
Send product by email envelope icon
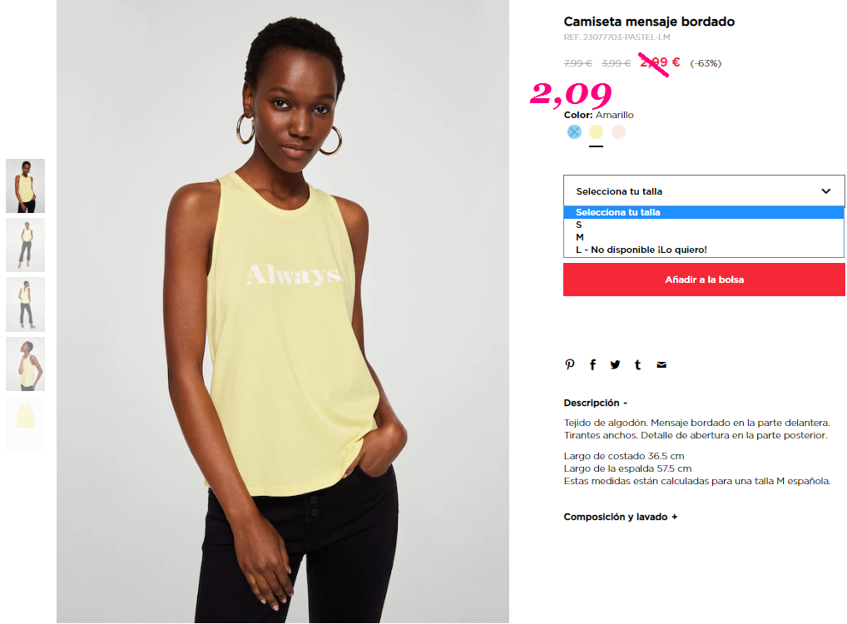coord(661,365)
